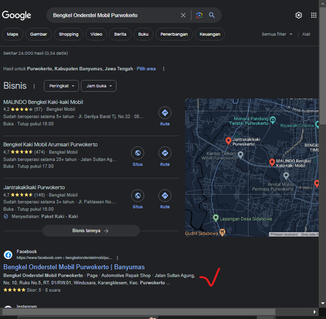The width and height of the screenshot is (326, 319).
Task: Click the scroll down arrow
Action: 323,303
